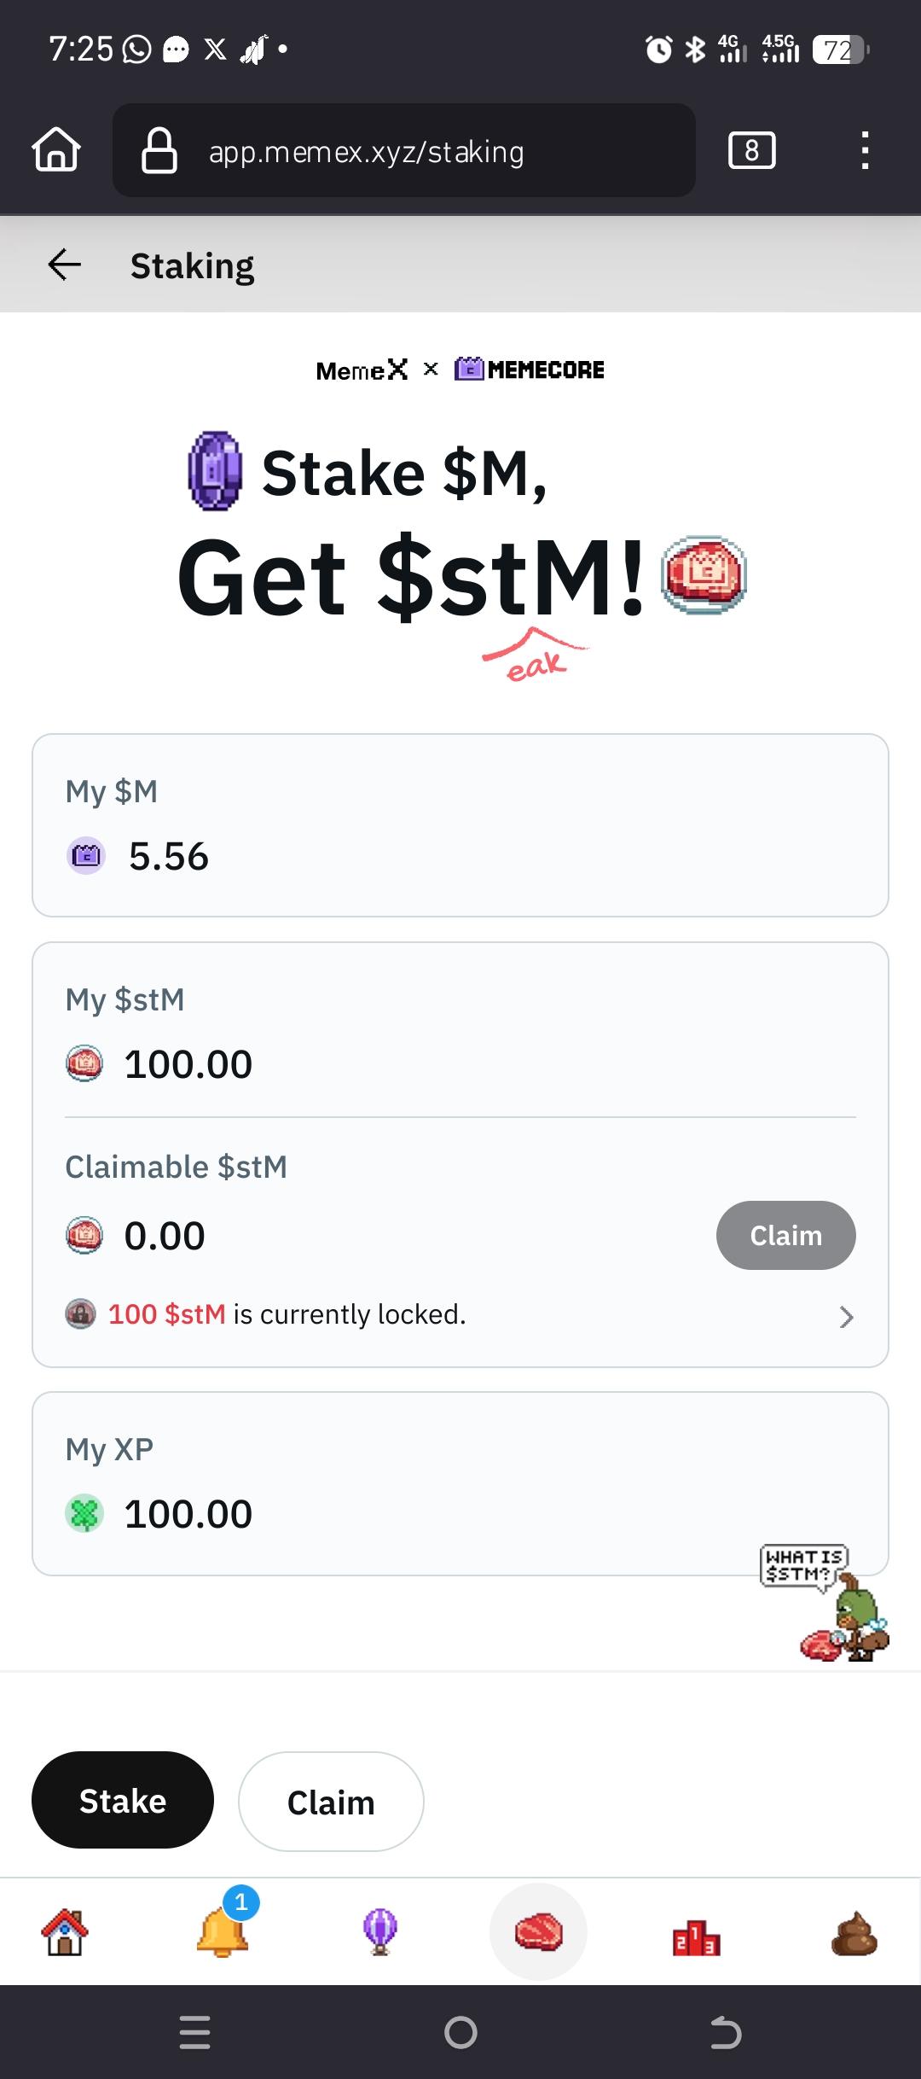The image size is (921, 2079).
Task: Open the browser tab switcher showing 8
Action: click(751, 150)
